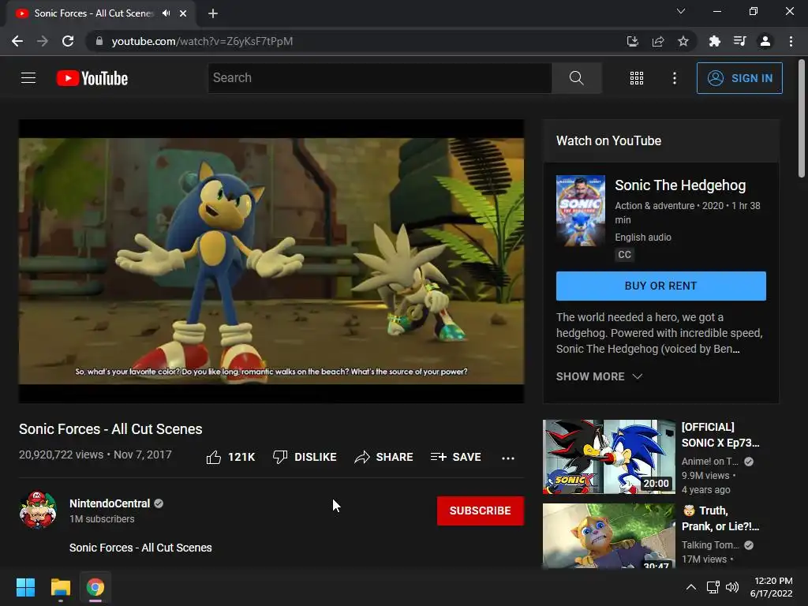
Task: Show hidden icons in the system tray
Action: (x=691, y=587)
